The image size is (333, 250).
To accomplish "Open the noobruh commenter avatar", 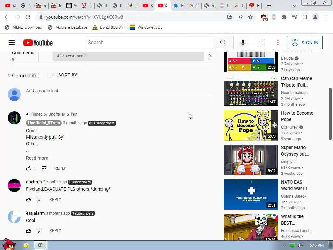I will point(14,186).
